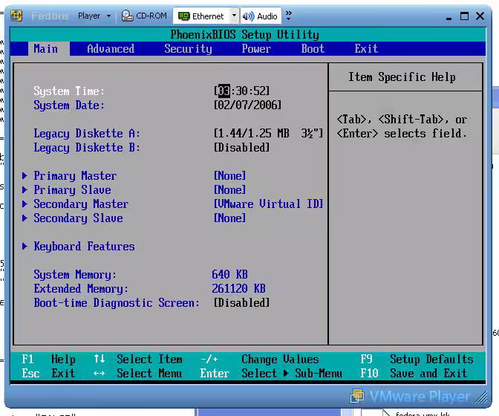The height and width of the screenshot is (416, 499).
Task: Select the Keyboard Features entry
Action: [x=84, y=247]
